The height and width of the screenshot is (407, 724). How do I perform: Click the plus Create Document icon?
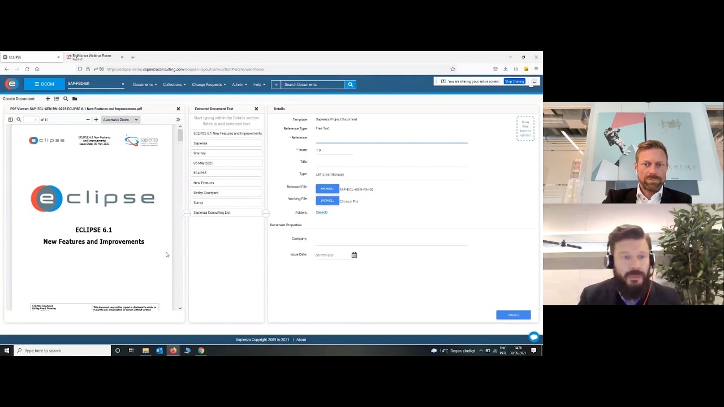48,99
